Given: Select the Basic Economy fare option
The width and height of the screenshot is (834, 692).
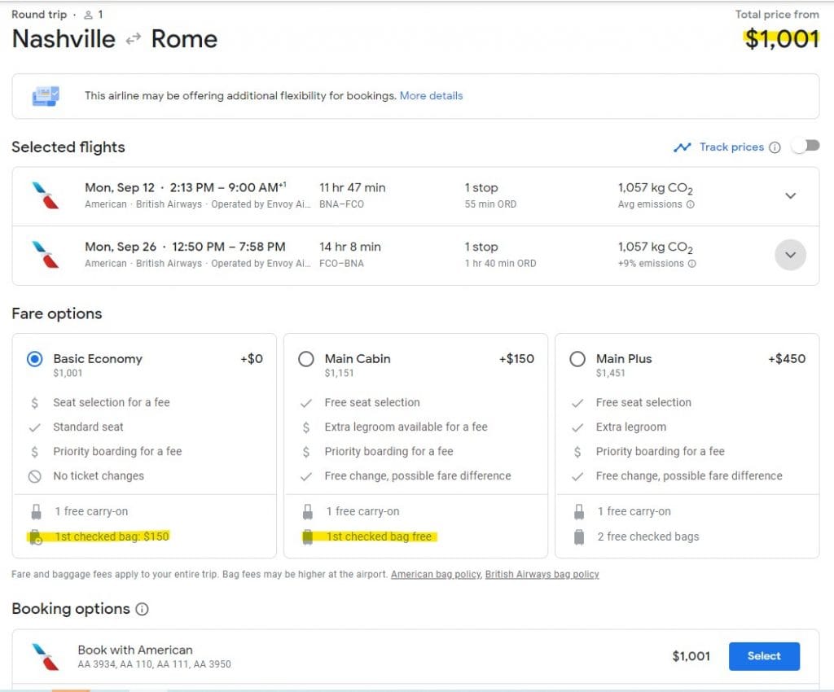Looking at the screenshot, I should click(x=35, y=359).
